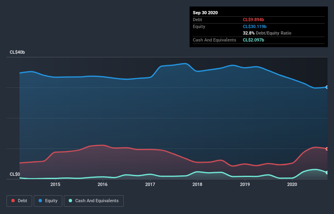
Task: Click the CL$30.119b equity value
Action: pyautogui.click(x=255, y=26)
